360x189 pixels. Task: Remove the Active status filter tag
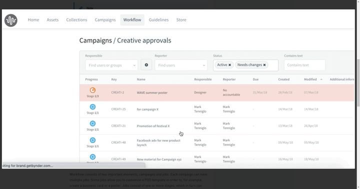point(229,65)
